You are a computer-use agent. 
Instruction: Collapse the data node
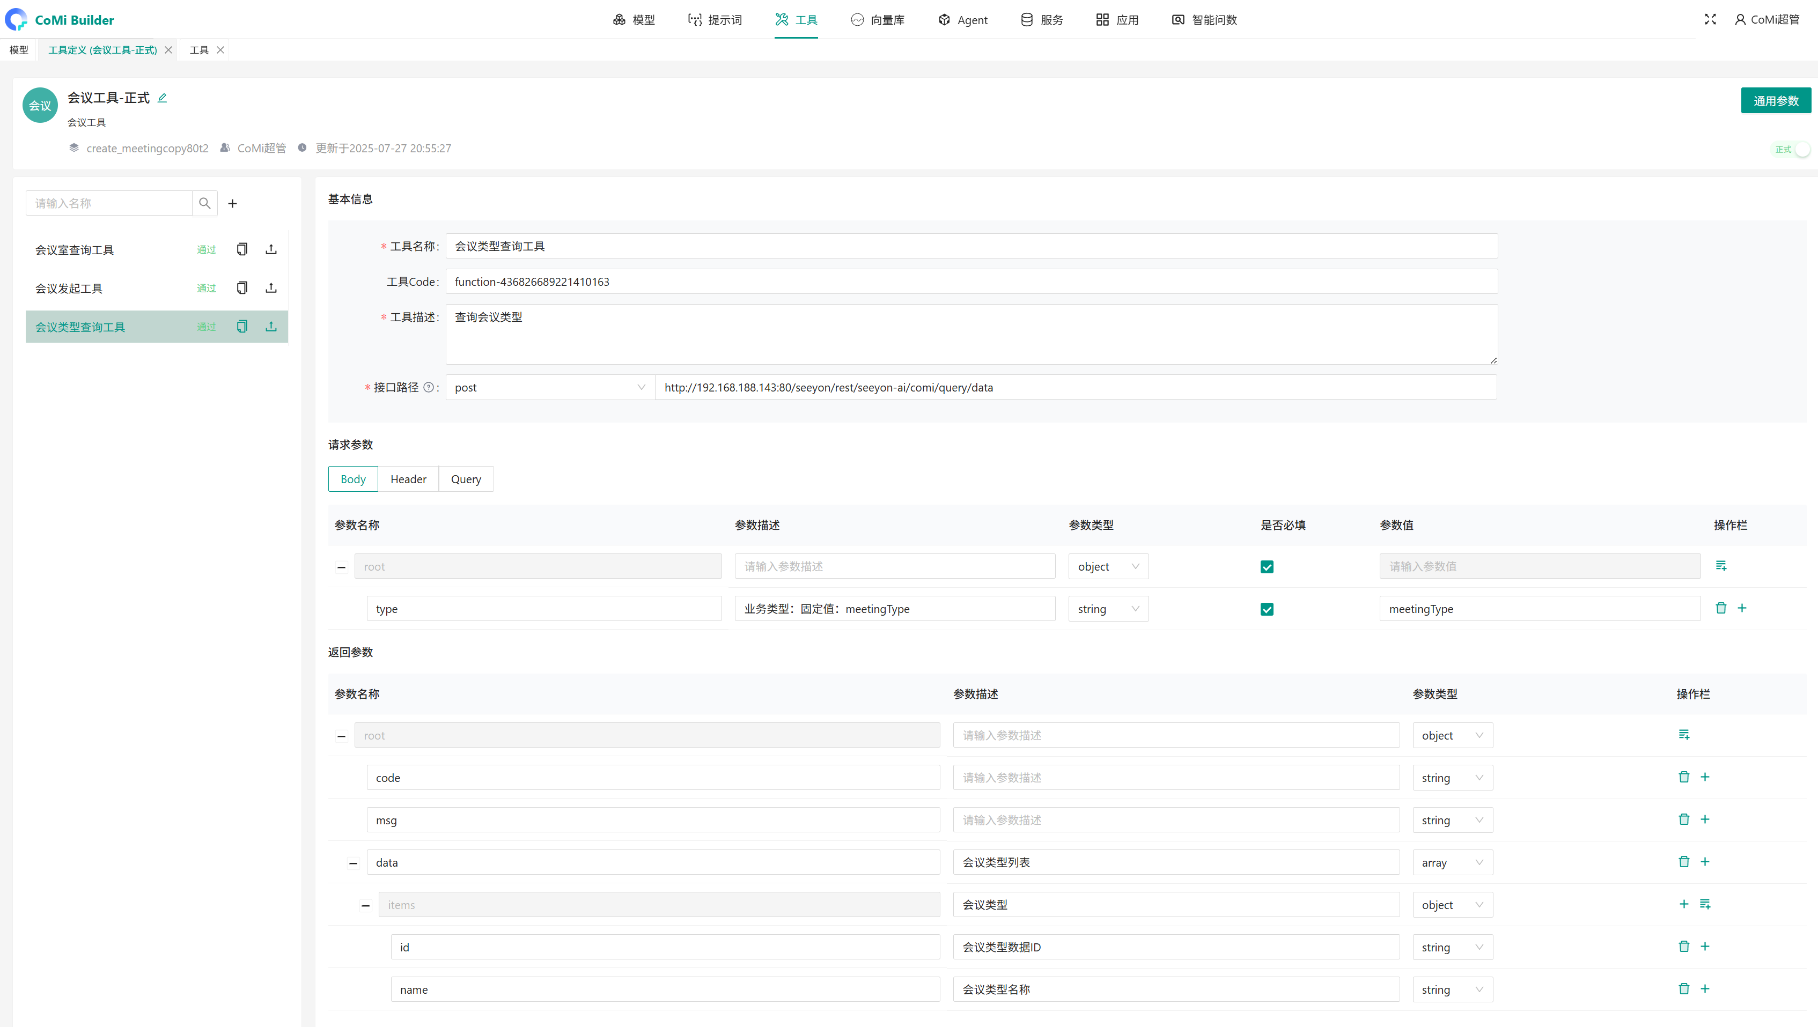point(354,863)
